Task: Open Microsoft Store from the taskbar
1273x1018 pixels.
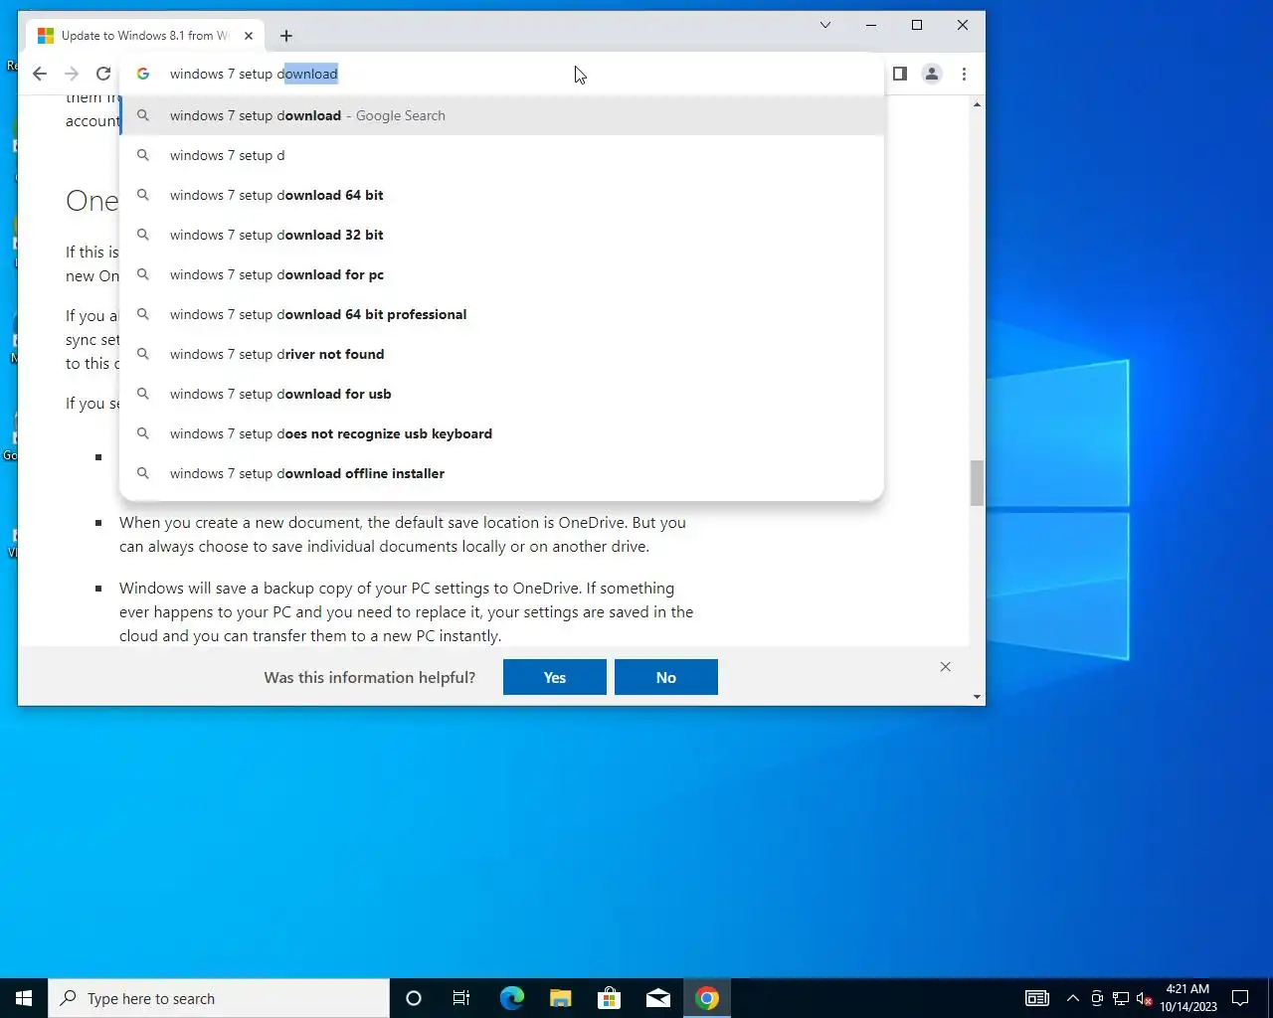Action: [609, 998]
